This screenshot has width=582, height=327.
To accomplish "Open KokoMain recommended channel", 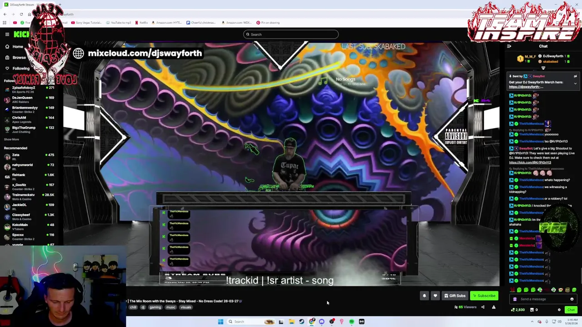I will (x=29, y=226).
